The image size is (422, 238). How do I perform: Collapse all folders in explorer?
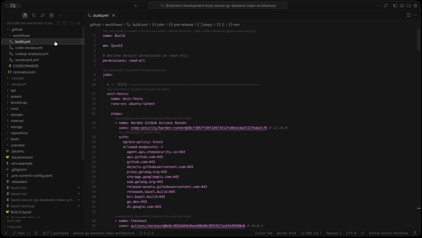coord(79,23)
